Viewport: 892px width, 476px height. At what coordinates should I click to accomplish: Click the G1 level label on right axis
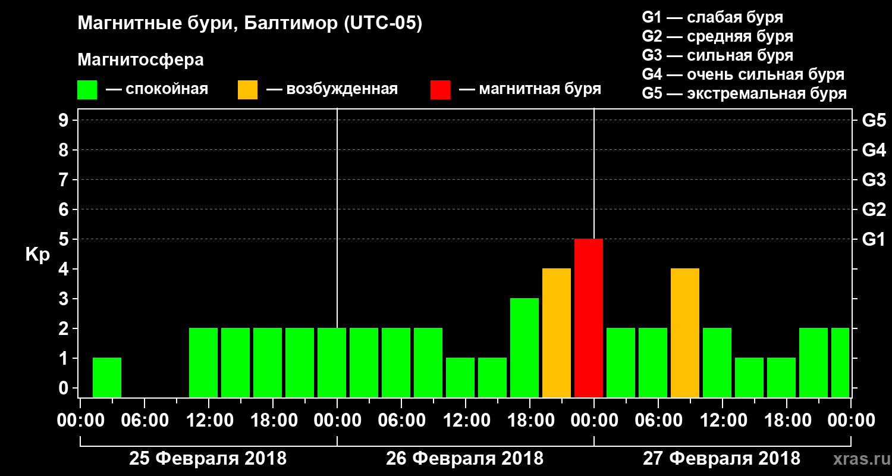(874, 239)
